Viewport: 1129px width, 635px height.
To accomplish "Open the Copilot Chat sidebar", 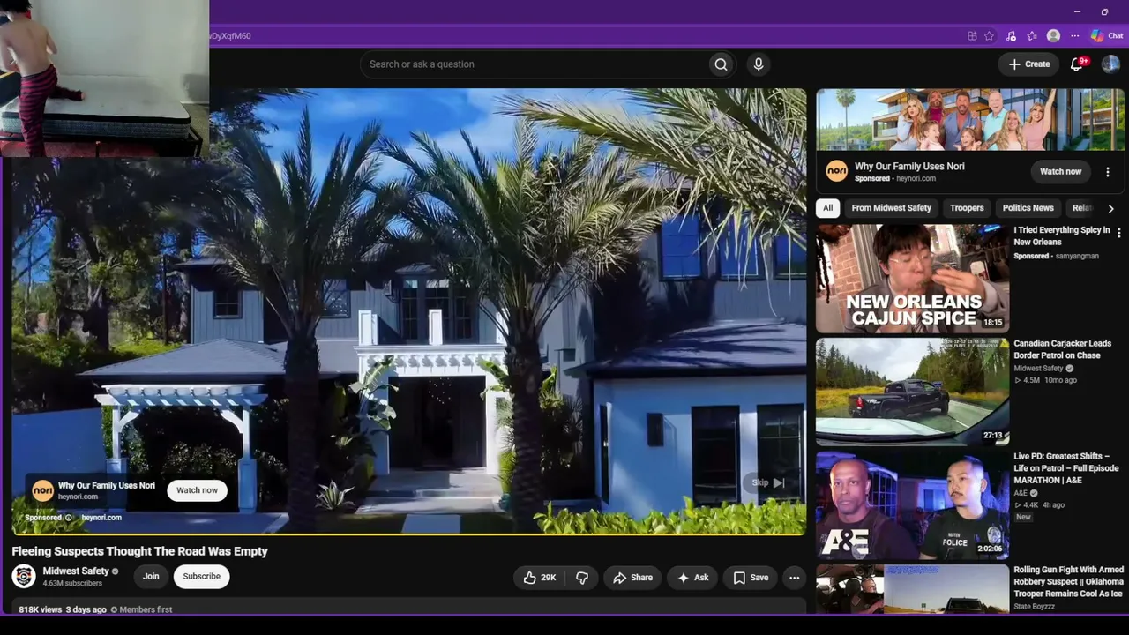I will [x=1107, y=36].
